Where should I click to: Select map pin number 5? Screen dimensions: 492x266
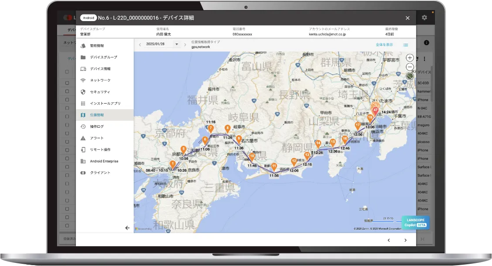(183, 150)
